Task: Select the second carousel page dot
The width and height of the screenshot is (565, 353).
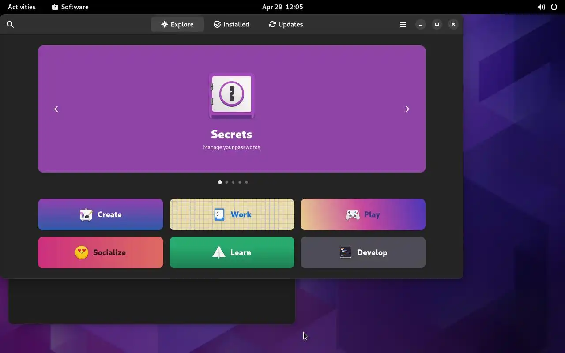Action: point(226,182)
